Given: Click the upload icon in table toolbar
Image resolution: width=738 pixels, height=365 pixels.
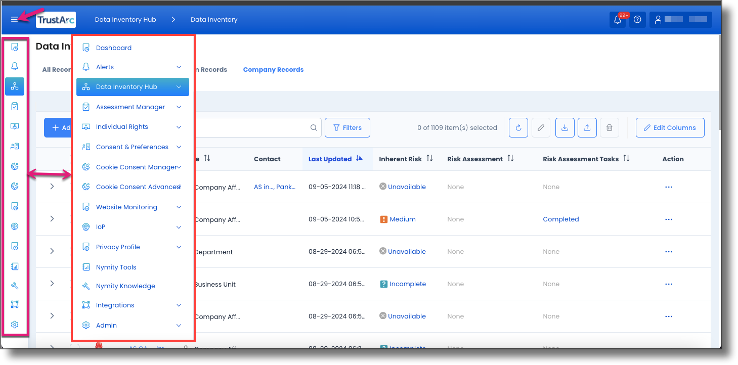Looking at the screenshot, I should point(587,128).
